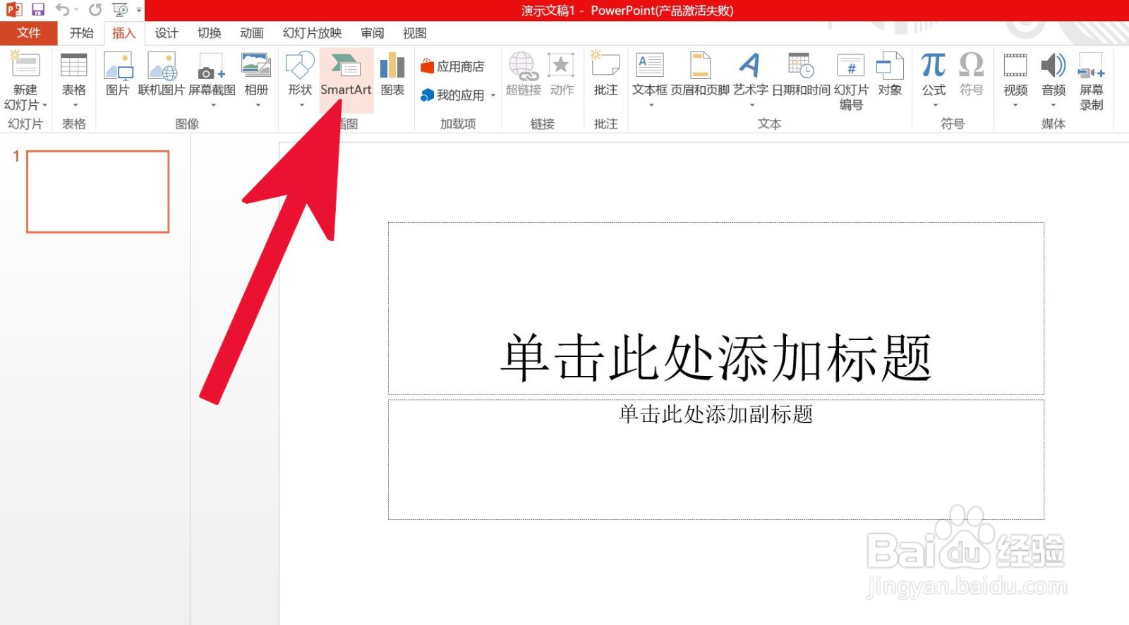Open 应用商店 add-in store
This screenshot has height=625, width=1129.
pyautogui.click(x=453, y=66)
